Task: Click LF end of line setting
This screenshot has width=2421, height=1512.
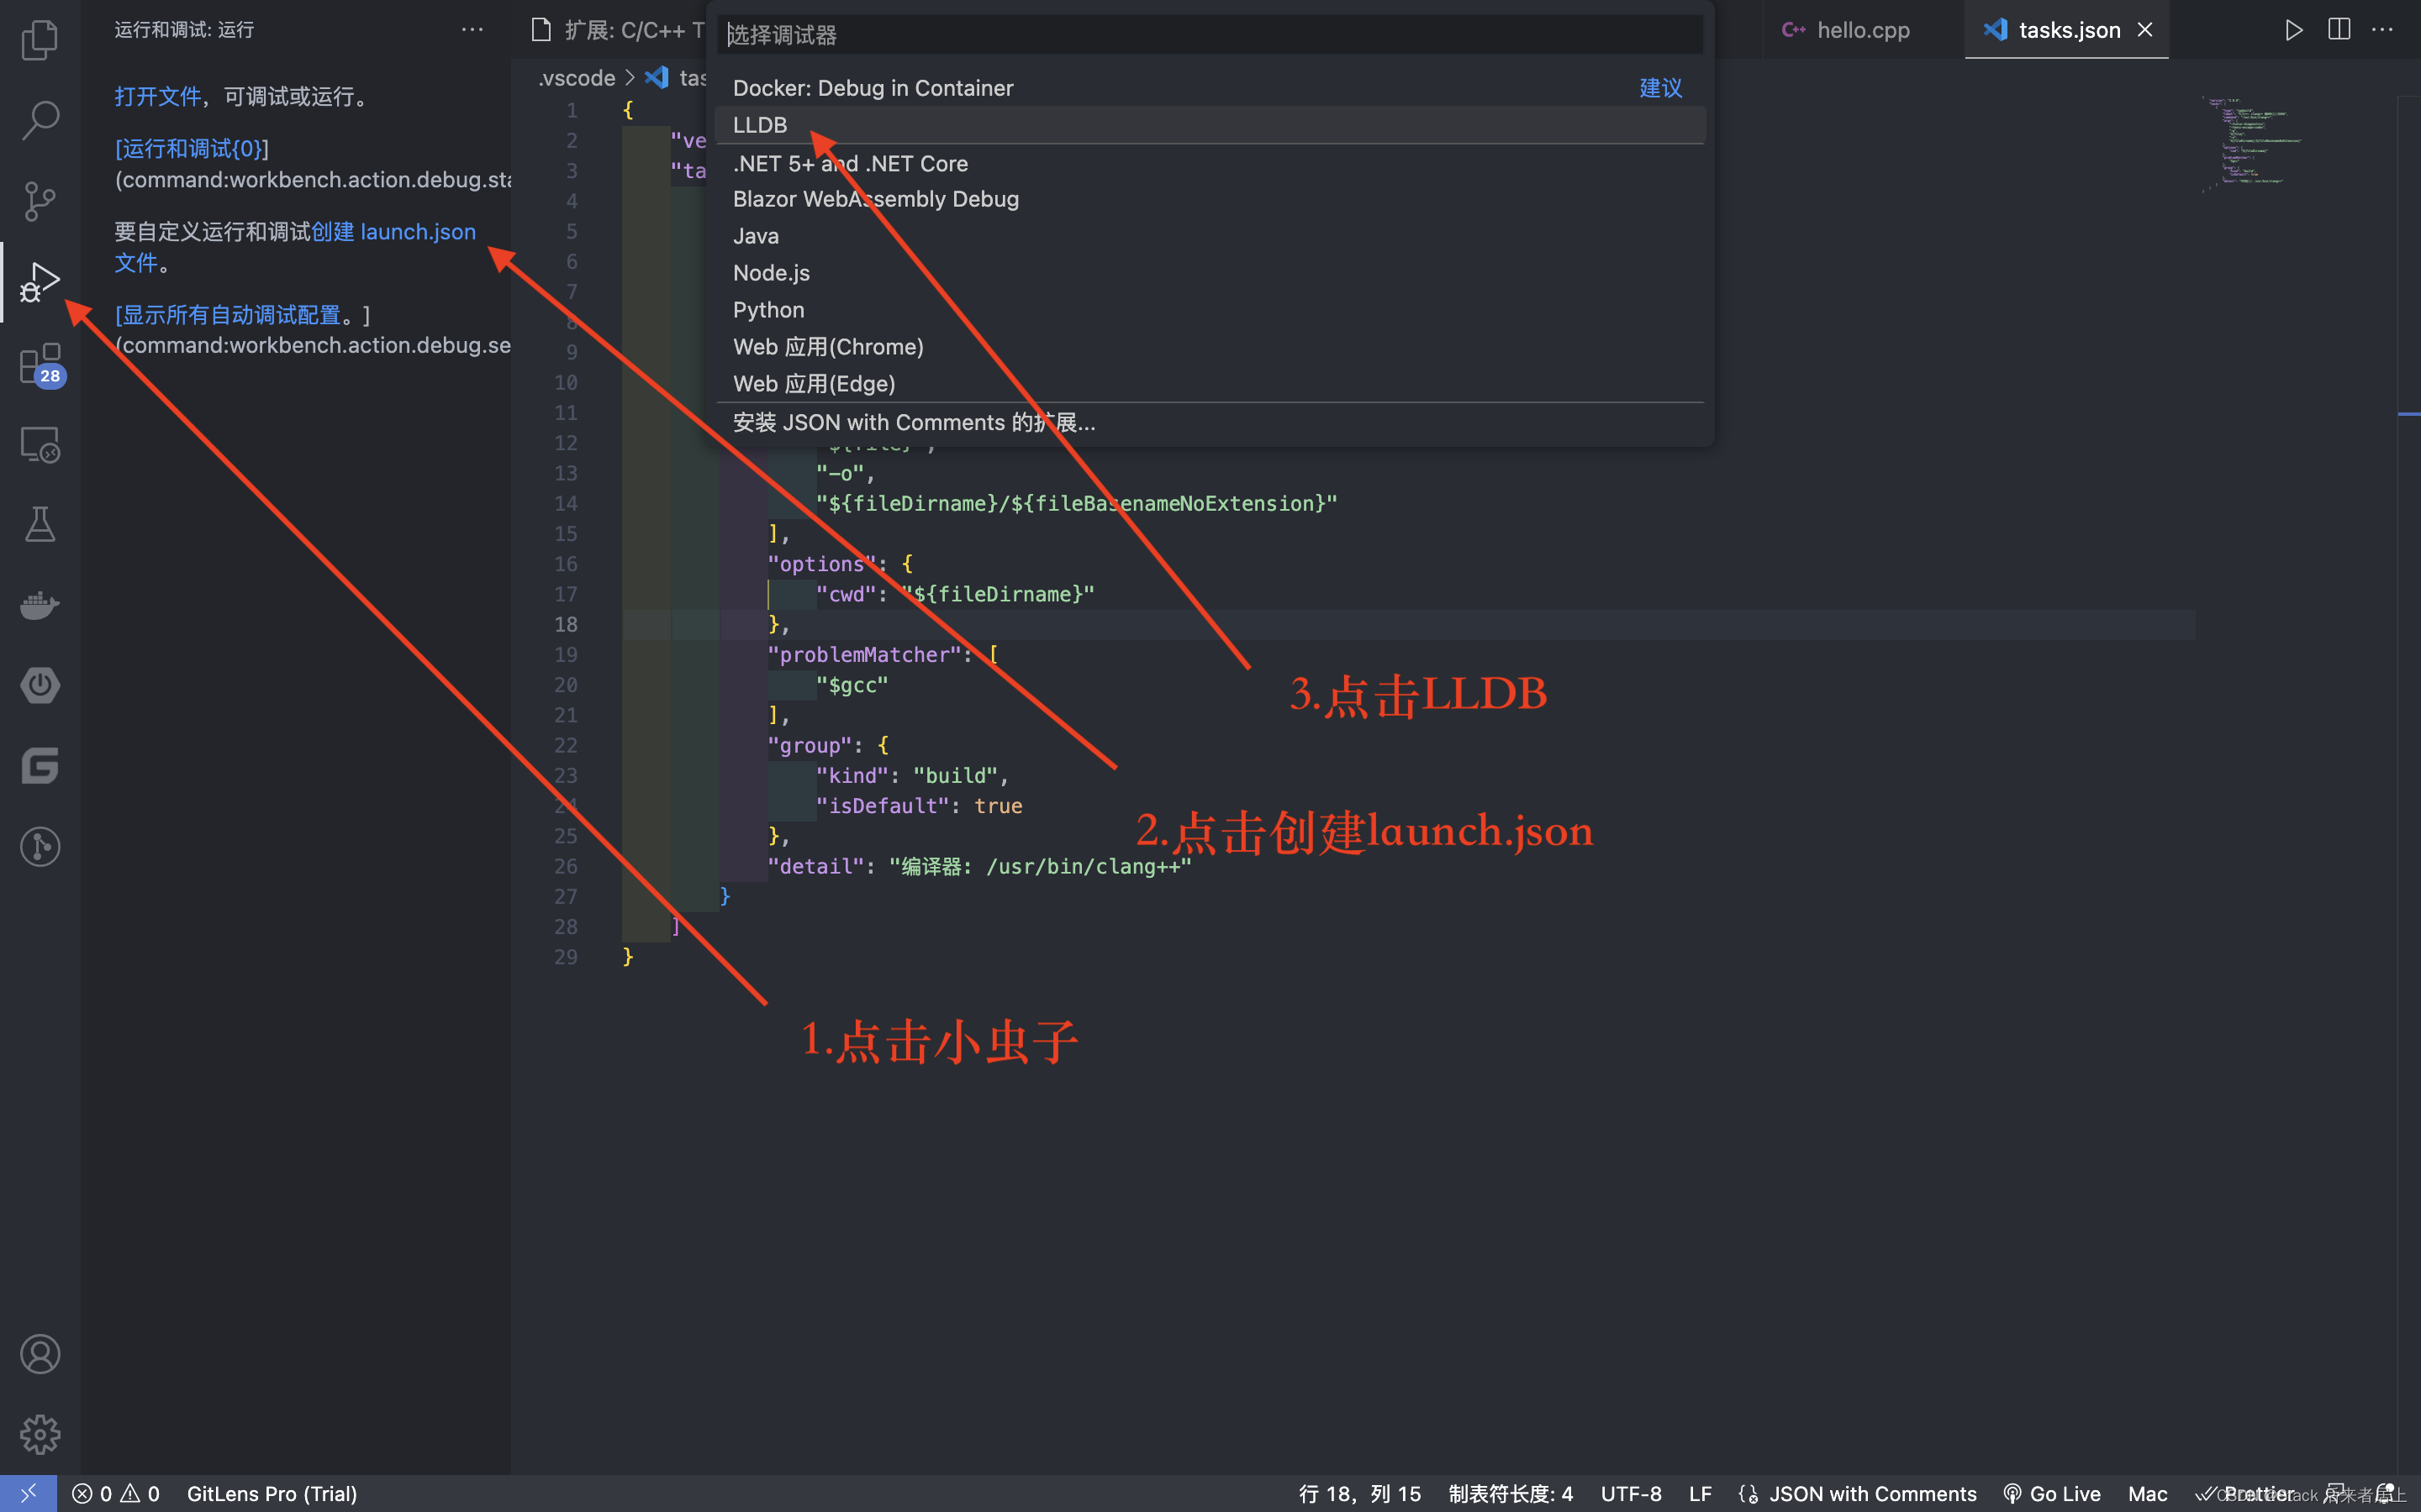Action: coord(1700,1493)
